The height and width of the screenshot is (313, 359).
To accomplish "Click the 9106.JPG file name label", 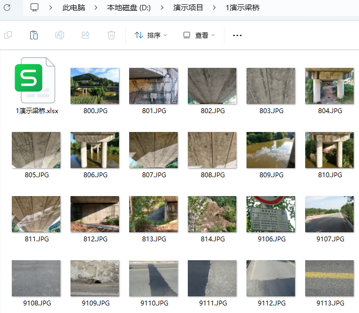I will coord(272,239).
